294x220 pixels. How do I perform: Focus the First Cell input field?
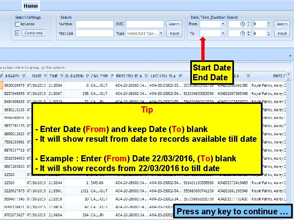(94, 33)
